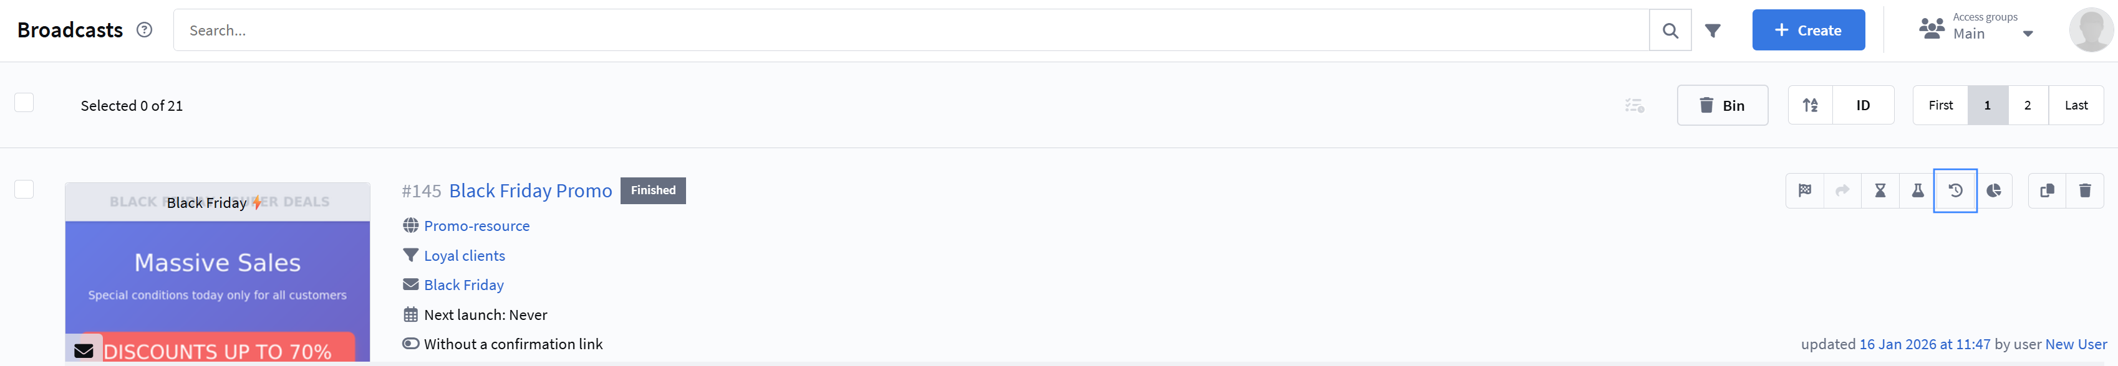Click the help question mark beside Broadcasts
Image resolution: width=2118 pixels, height=366 pixels.
(145, 29)
